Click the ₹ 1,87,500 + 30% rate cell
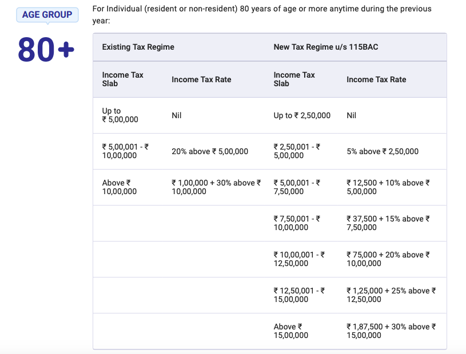Viewport: 466px width, 354px height. [391, 331]
